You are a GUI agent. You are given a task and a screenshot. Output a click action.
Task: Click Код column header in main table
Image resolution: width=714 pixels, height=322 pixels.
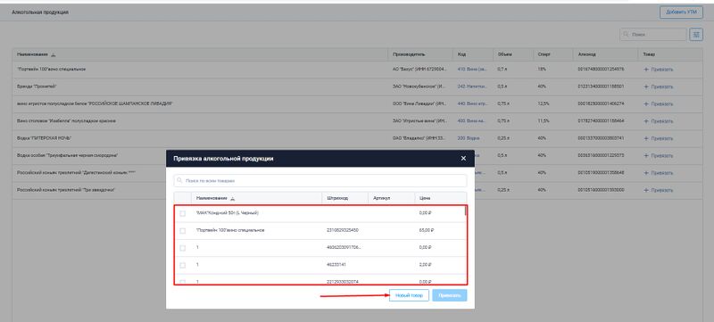461,54
